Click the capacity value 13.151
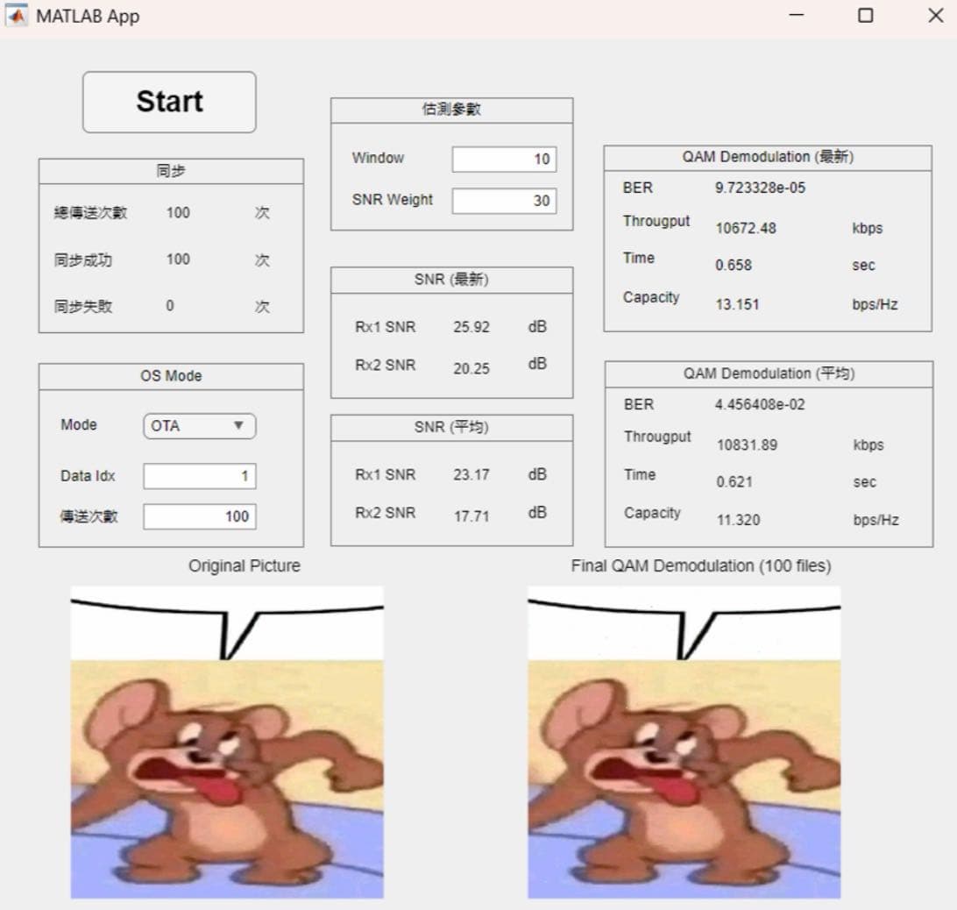The height and width of the screenshot is (910, 957). [737, 304]
